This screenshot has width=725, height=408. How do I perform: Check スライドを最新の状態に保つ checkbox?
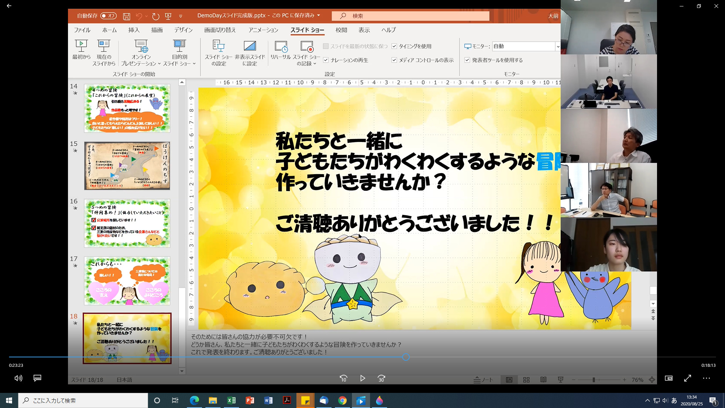326,46
